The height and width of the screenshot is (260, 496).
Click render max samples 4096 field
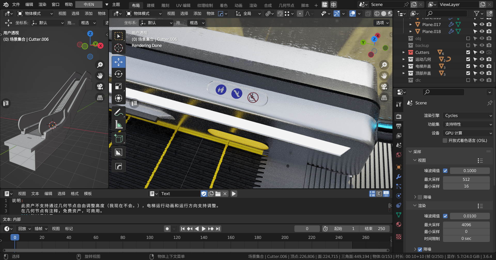tap(466, 225)
